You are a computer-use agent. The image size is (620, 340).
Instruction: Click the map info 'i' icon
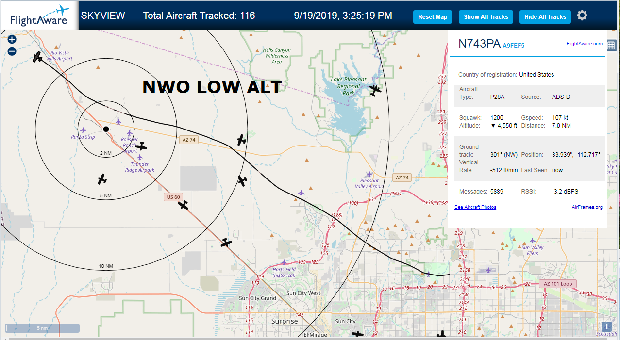tap(606, 326)
